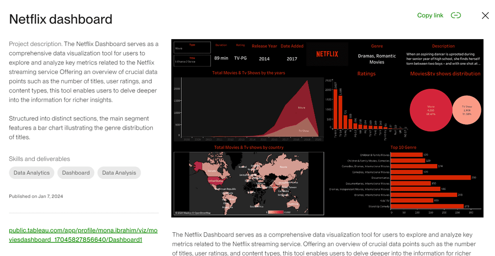495x256 pixels.
Task: Click the Movie bubble in distribution chart
Action: pos(431,110)
